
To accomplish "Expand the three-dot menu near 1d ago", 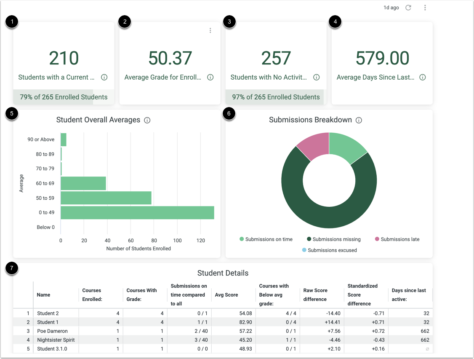I will (425, 7).
